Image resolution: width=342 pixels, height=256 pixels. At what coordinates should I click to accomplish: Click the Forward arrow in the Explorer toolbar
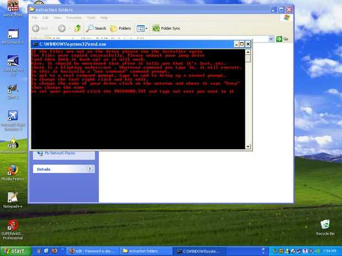(x=62, y=28)
